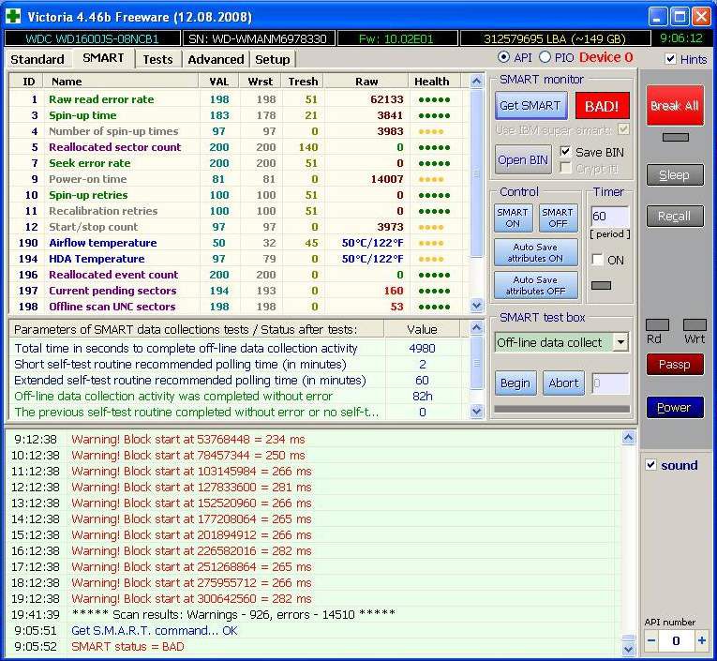This screenshot has height=661, width=717.
Task: Turn SMART OFF button
Action: point(558,218)
